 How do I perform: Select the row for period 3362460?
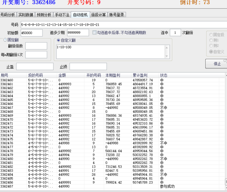click(x=112, y=80)
